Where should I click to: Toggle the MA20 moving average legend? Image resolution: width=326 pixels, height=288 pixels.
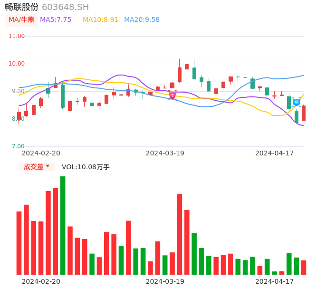click(142, 20)
